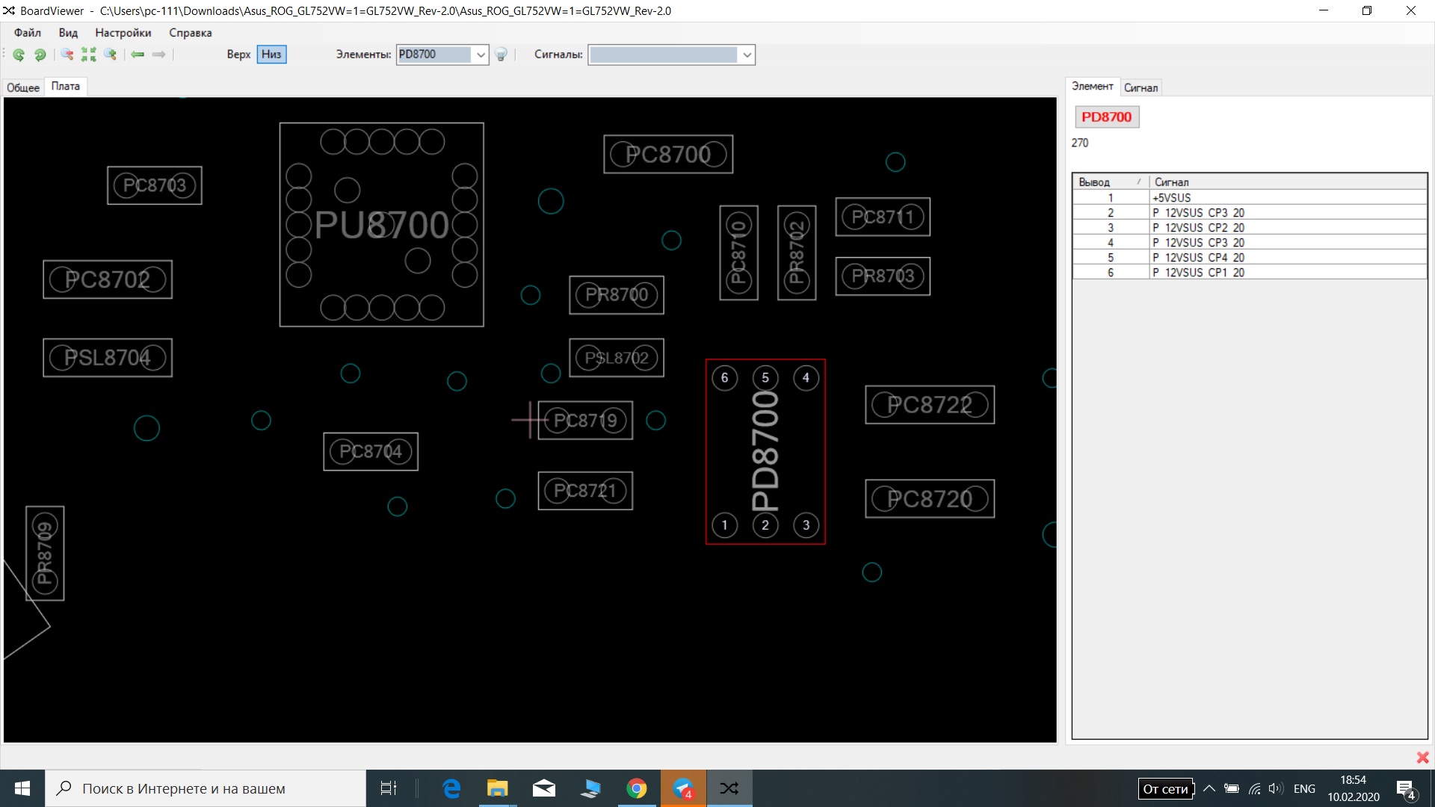Switch to the Сигнал tab
Screen dimensions: 1435x807
pos(1141,87)
